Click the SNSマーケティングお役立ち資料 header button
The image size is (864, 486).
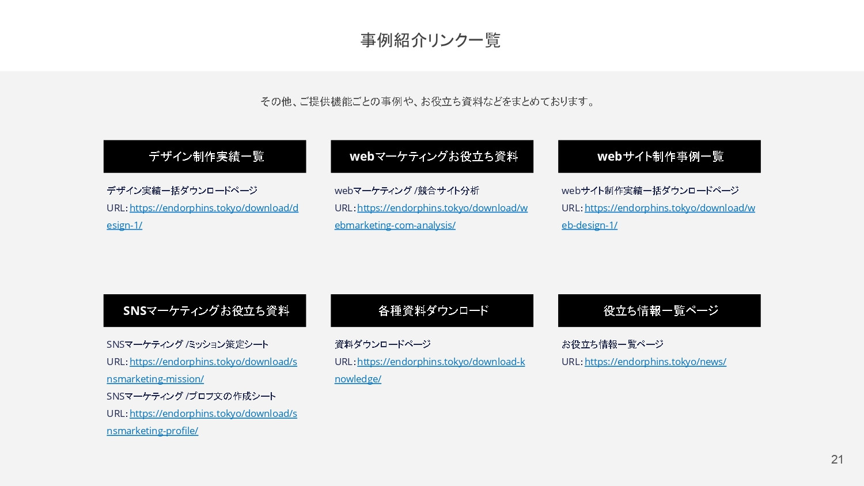[x=204, y=310]
